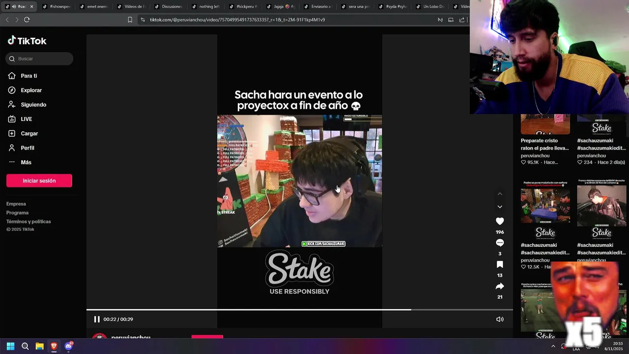
Task: Close the active #sac tab
Action: click(32, 6)
